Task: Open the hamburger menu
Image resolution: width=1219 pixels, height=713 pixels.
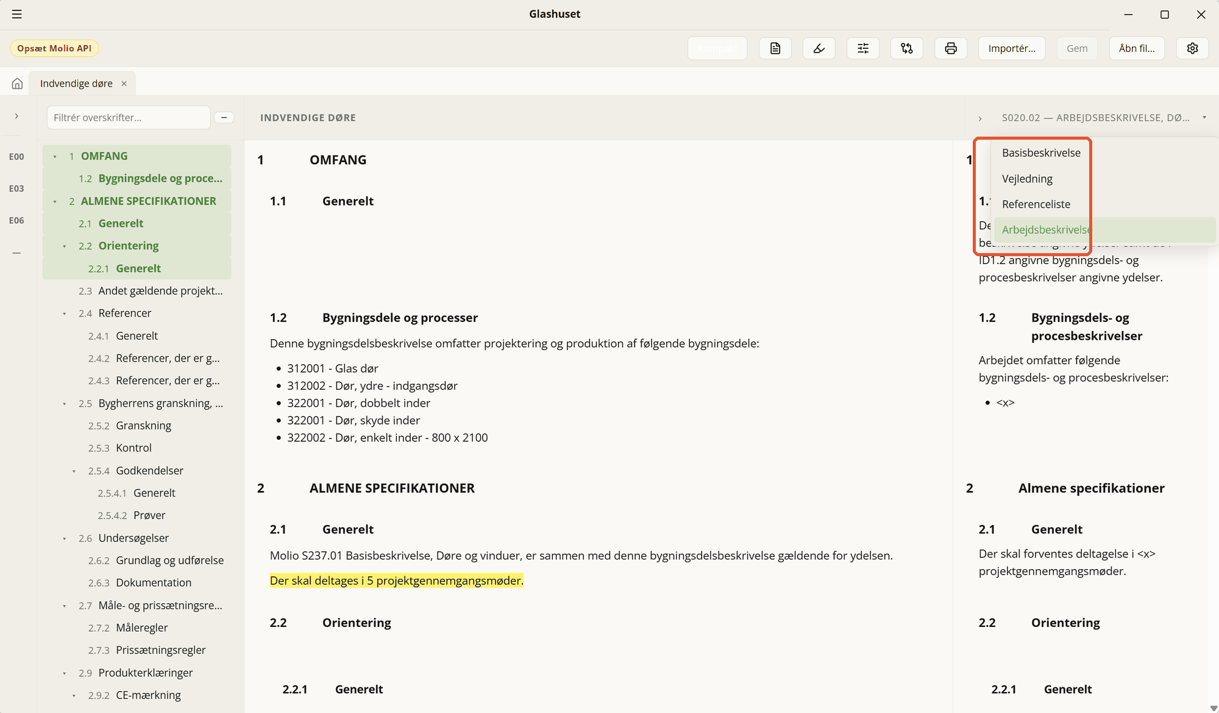Action: tap(17, 14)
